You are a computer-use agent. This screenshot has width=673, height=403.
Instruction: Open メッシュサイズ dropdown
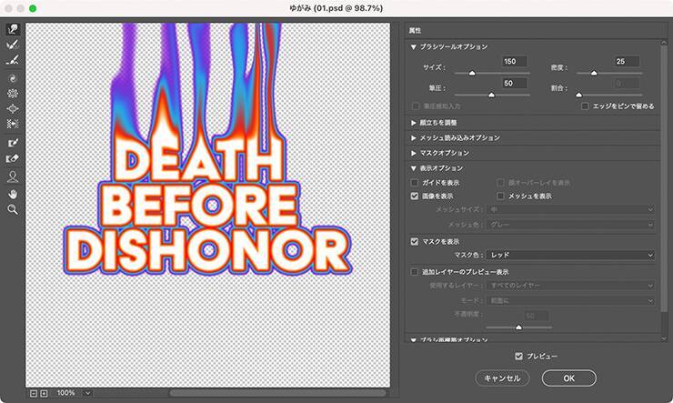point(570,209)
